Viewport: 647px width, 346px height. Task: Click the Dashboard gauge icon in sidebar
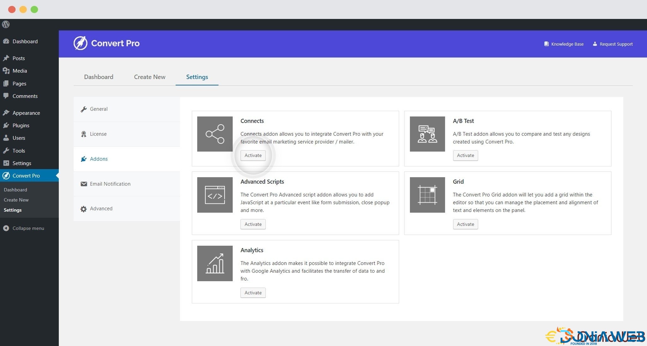[6, 41]
